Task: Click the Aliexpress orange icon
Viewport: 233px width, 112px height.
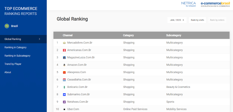Action: coord(64,72)
